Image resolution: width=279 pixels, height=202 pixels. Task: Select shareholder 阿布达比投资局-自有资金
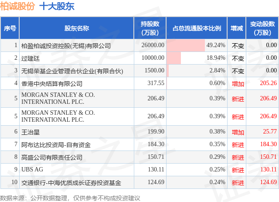tap(56, 145)
